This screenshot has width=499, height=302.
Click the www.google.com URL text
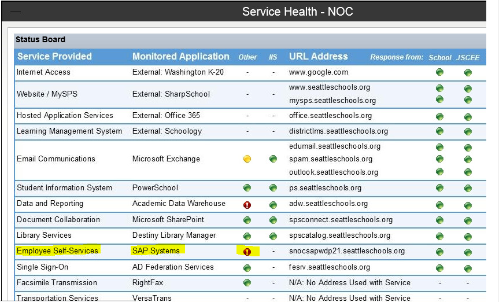(x=319, y=72)
